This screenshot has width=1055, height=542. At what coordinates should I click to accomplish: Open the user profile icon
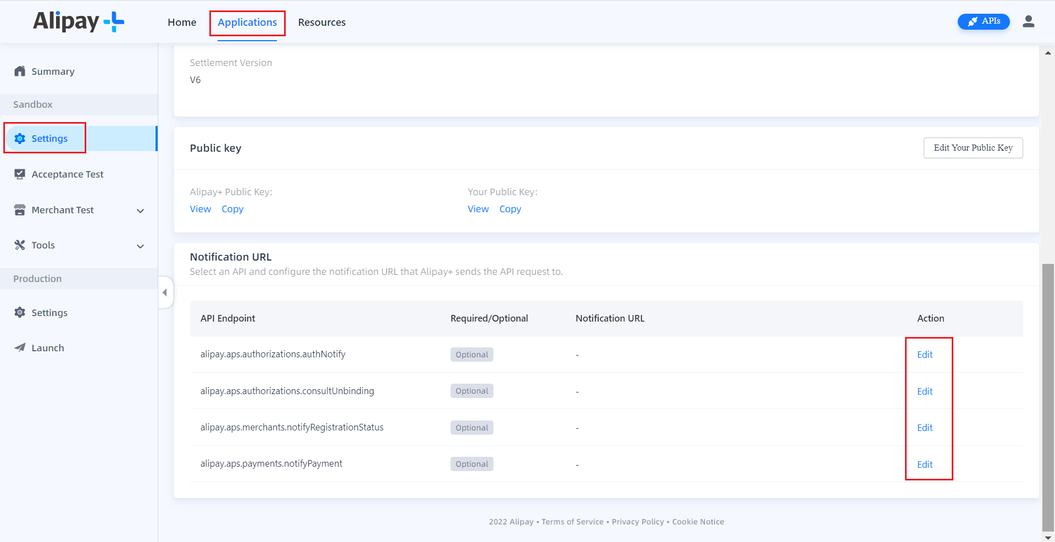pos(1029,21)
